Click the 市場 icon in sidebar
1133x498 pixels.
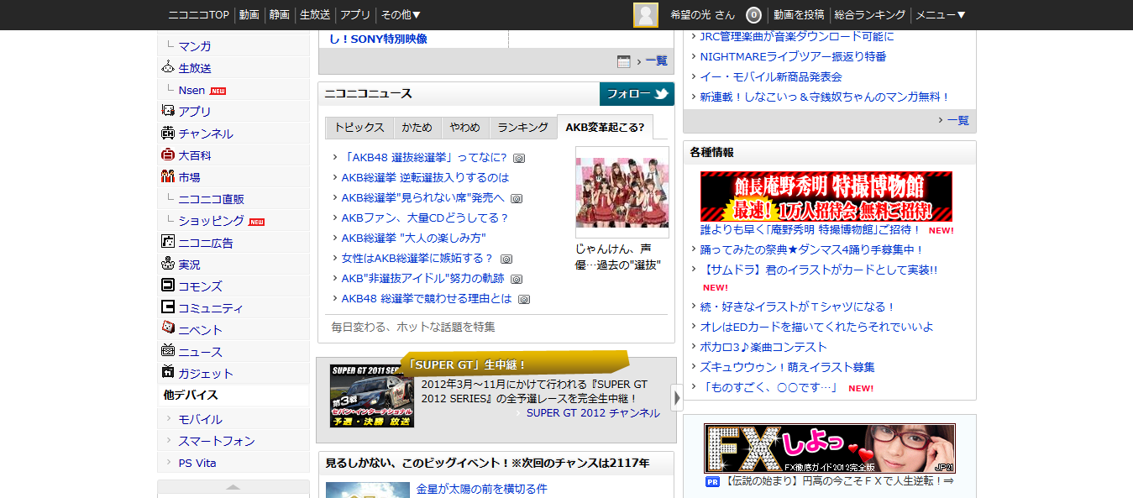click(167, 176)
